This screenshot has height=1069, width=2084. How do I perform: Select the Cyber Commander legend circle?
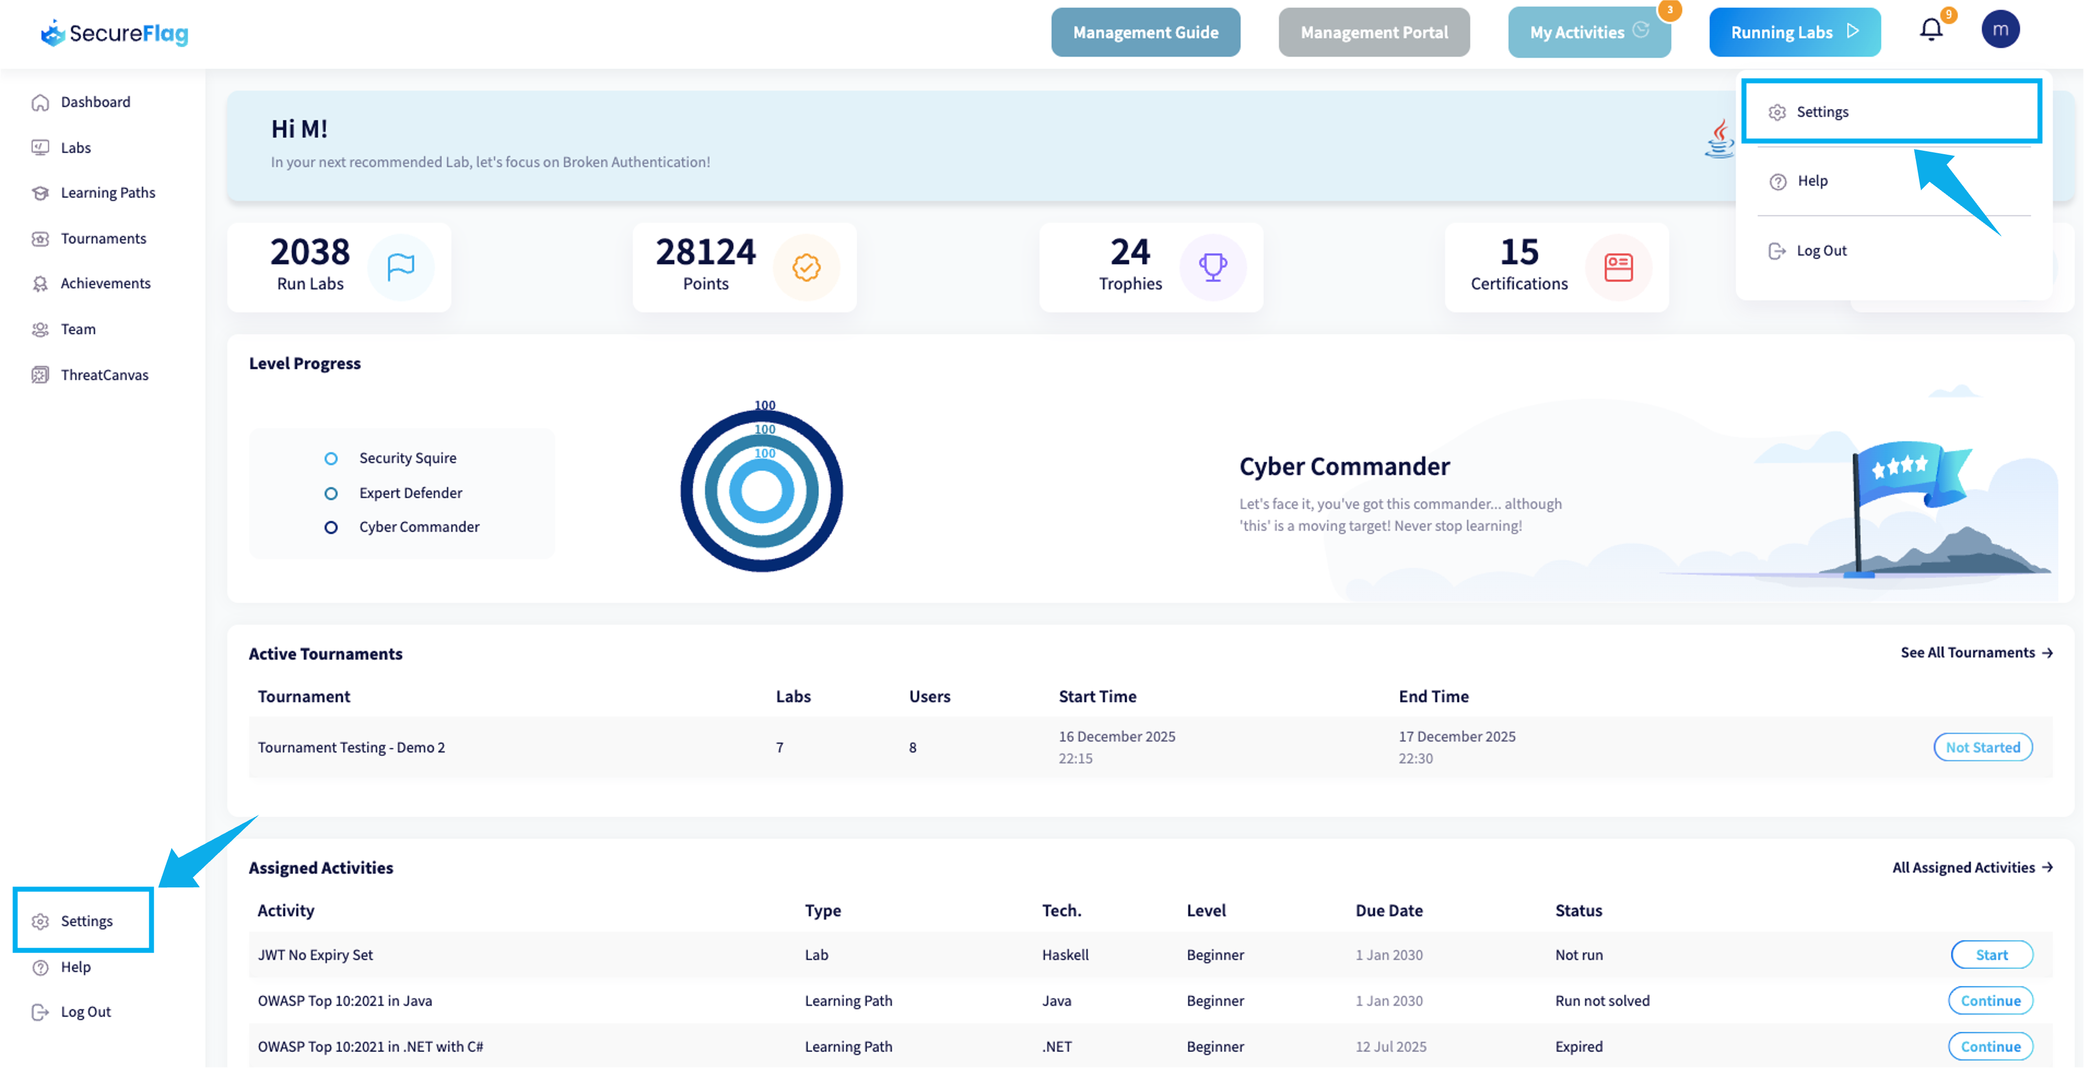click(x=331, y=527)
